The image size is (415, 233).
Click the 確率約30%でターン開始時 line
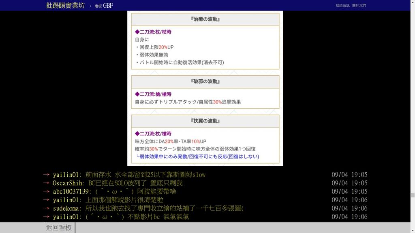tap(195, 149)
